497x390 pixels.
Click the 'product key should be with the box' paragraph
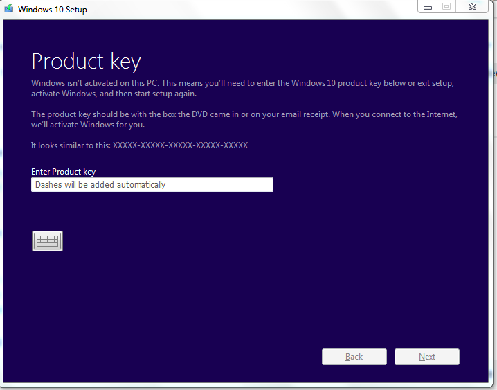tap(244, 119)
